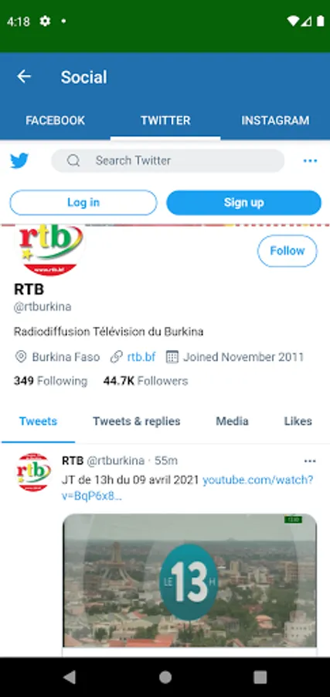This screenshot has height=697, width=330.
Task: Tap the Android back navigation triangle
Action: 70,677
